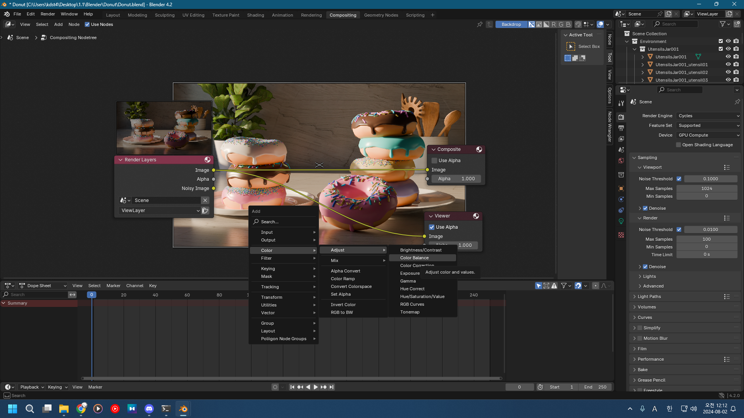Open the Render Engine Cycles dropdown
The image size is (744, 418).
point(708,116)
